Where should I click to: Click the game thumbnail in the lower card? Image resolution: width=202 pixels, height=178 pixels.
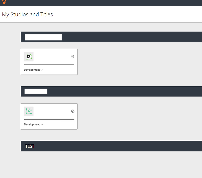coord(29,111)
